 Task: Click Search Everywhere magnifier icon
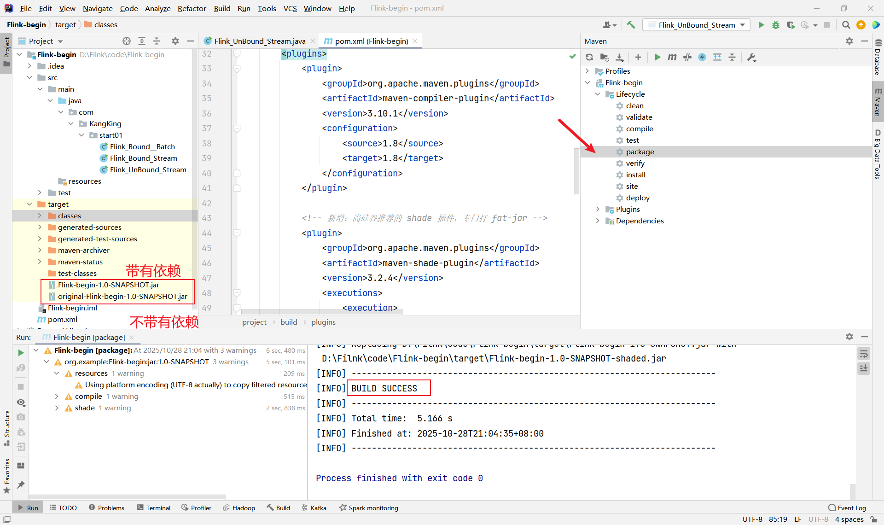click(846, 25)
